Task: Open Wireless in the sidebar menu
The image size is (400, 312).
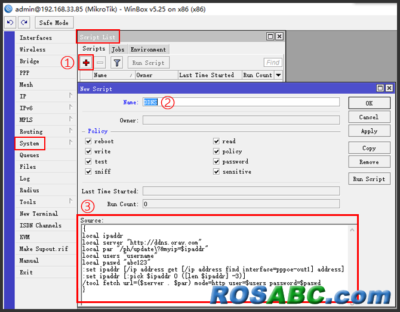Action: [x=45, y=50]
